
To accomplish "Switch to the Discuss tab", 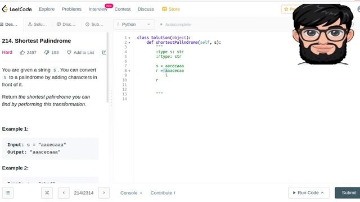I will [66, 24].
